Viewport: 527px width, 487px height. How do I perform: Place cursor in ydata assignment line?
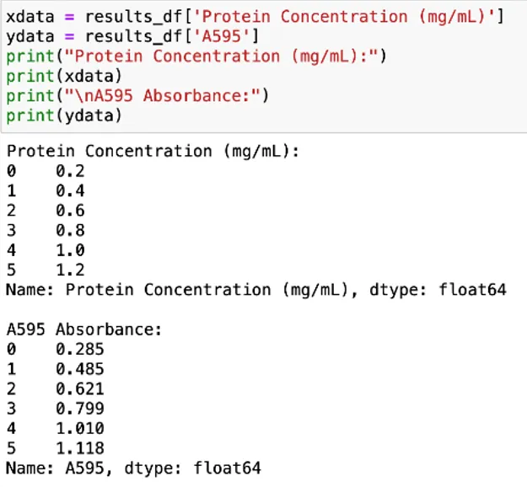pos(132,36)
